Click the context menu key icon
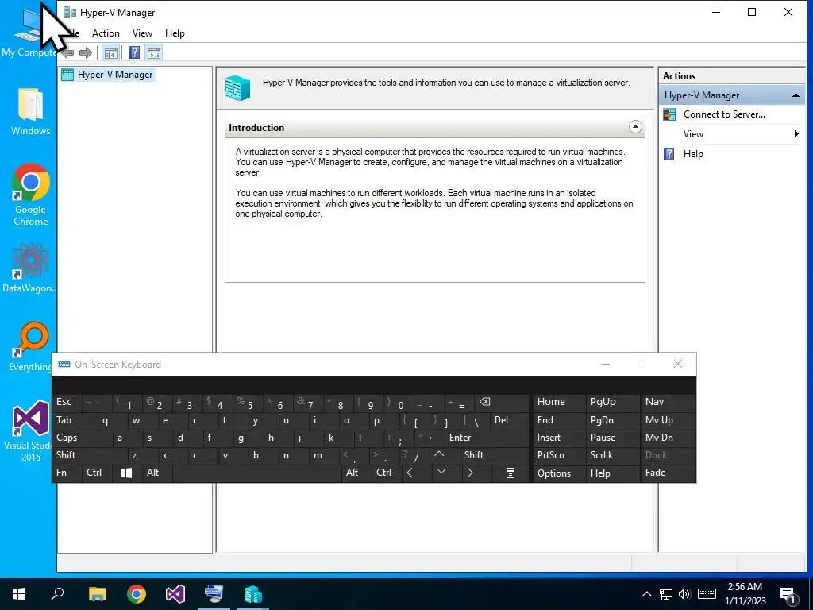This screenshot has width=813, height=610. point(511,473)
